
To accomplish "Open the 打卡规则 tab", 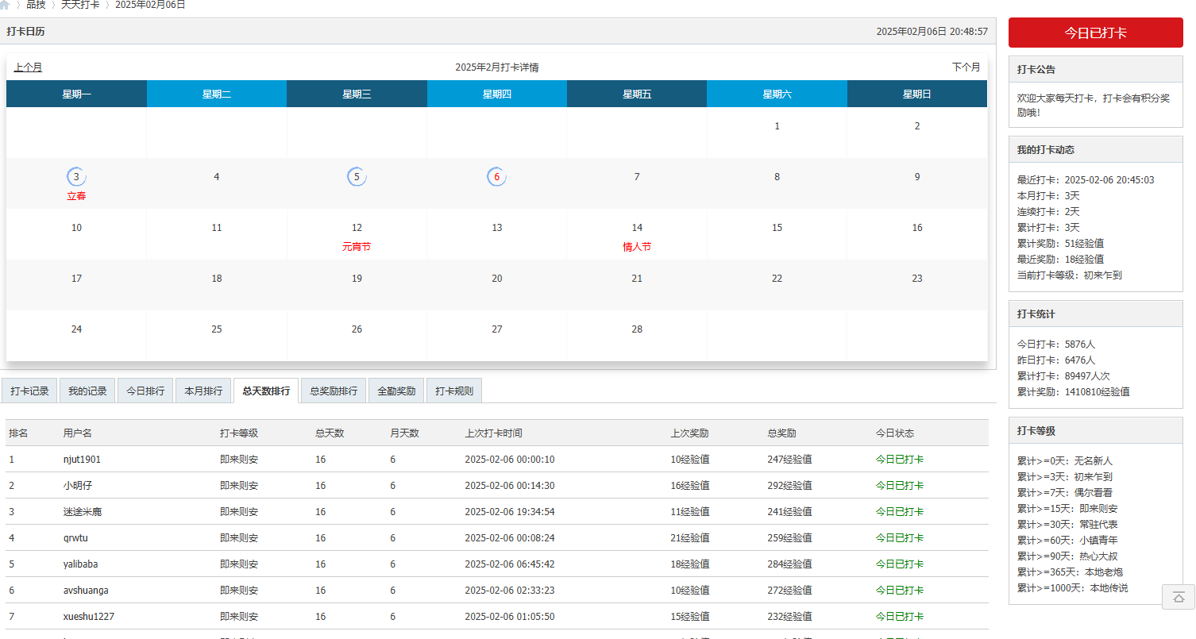I will point(454,391).
